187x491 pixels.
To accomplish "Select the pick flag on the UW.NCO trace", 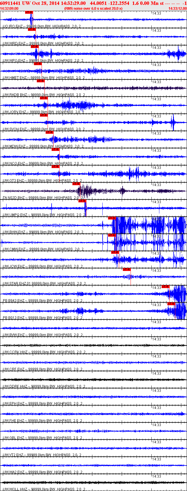I will (x=55, y=149).
